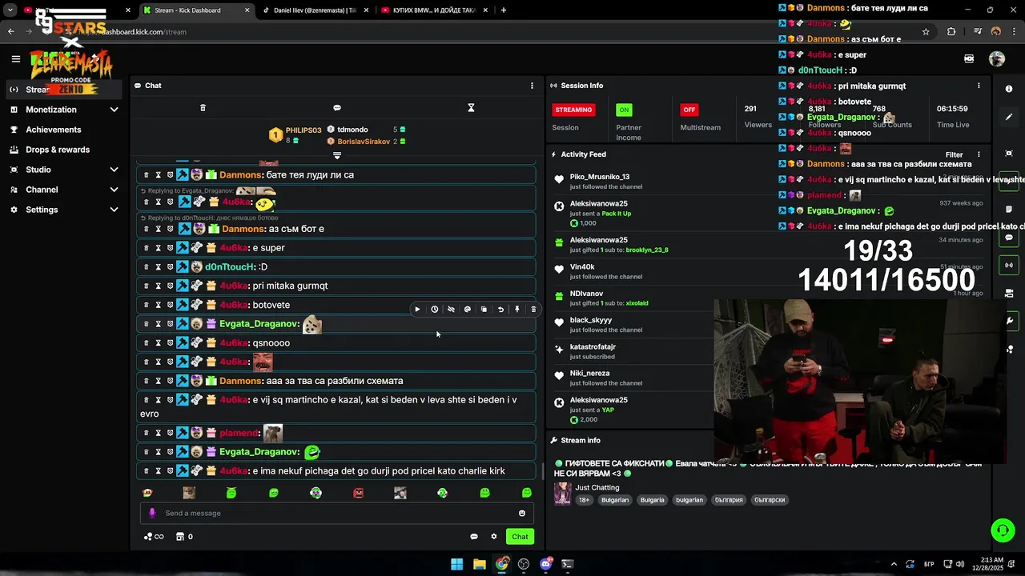Click the България stream tag
This screenshot has width=1025, height=576.
(x=729, y=500)
